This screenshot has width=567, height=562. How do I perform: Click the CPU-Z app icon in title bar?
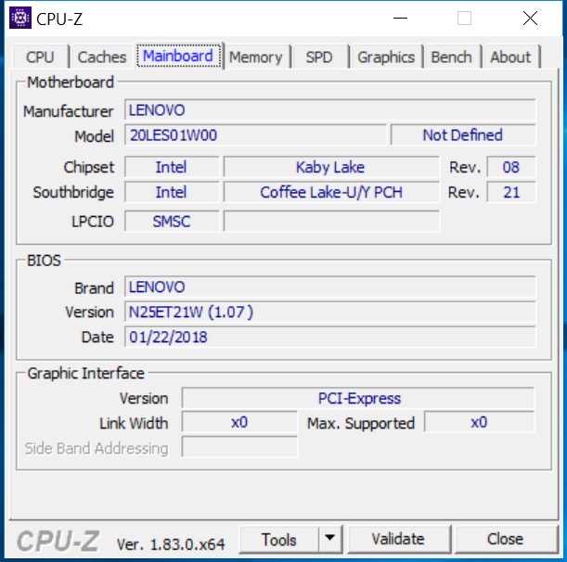(20, 18)
